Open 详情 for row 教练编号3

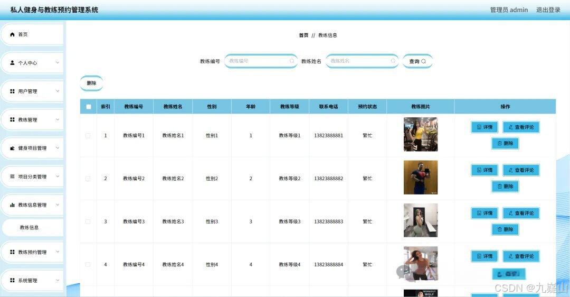[484, 213]
